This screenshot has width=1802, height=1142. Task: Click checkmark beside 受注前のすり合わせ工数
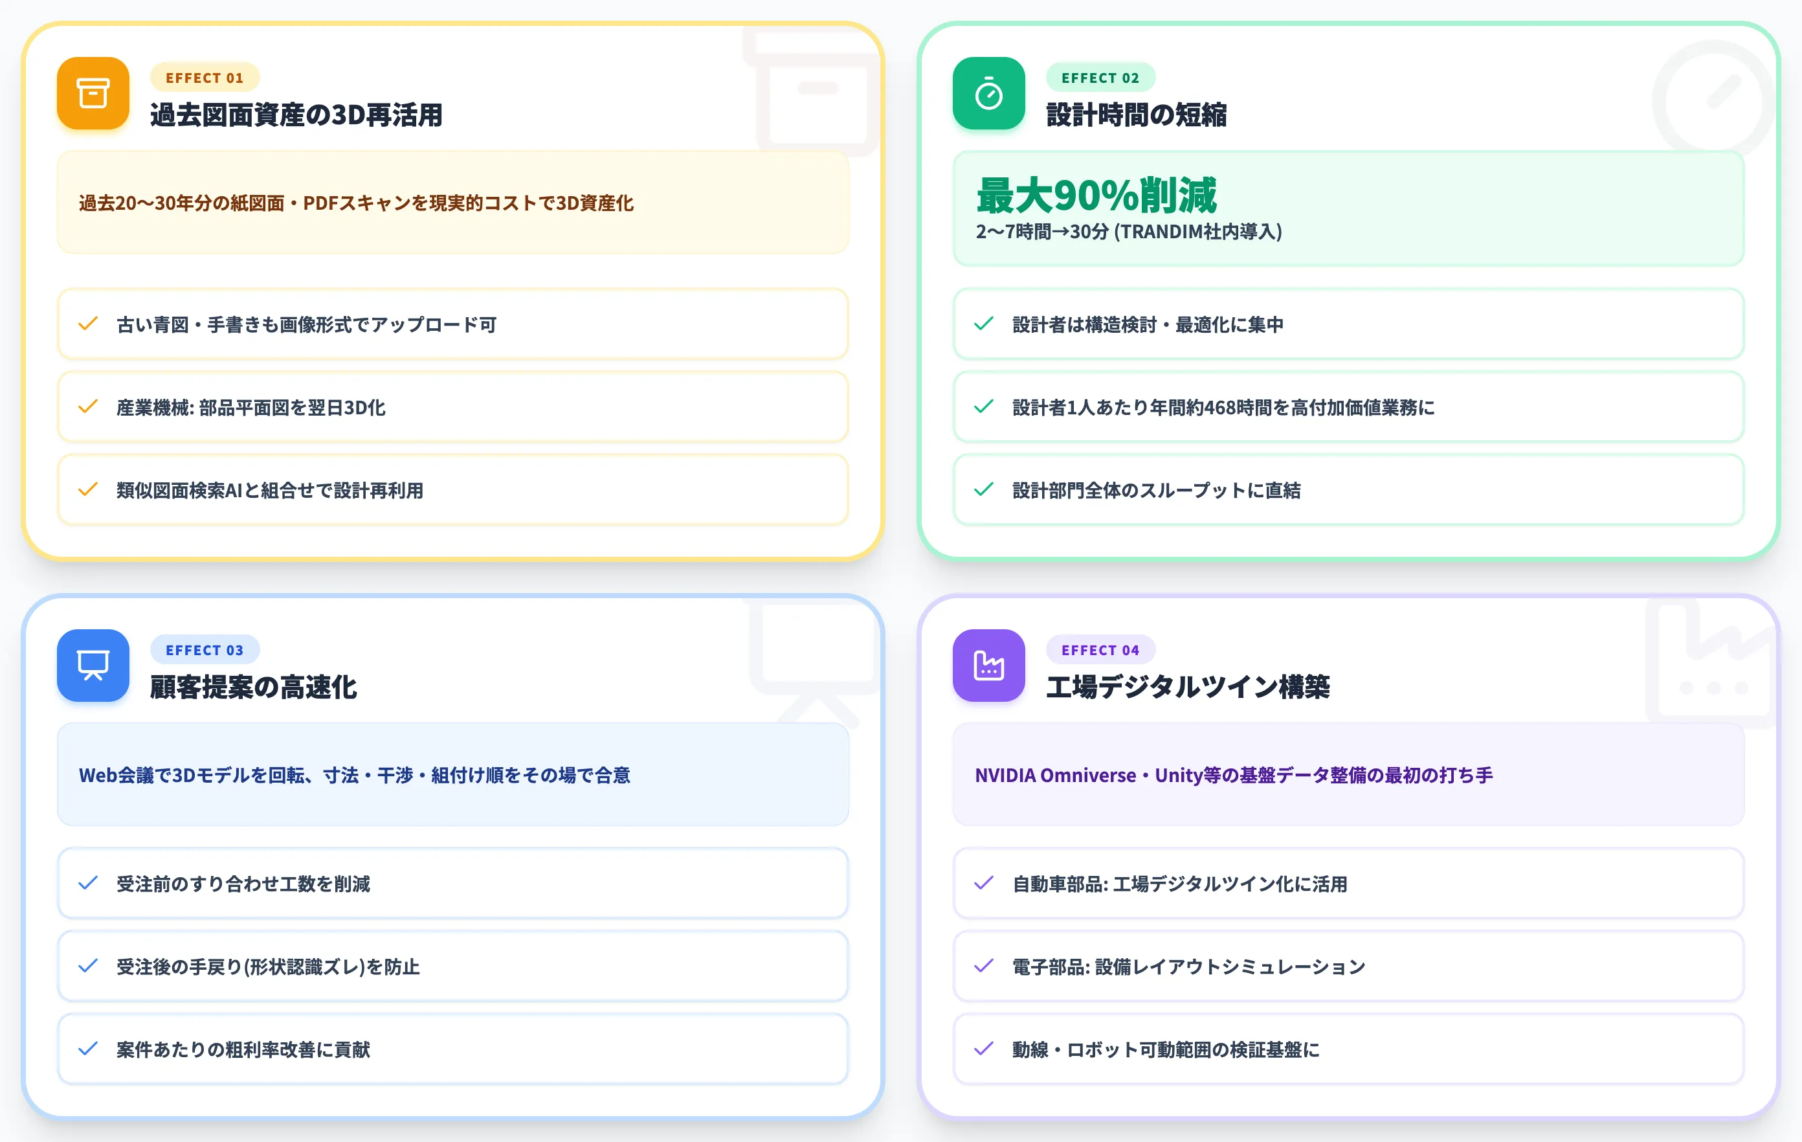pyautogui.click(x=88, y=883)
